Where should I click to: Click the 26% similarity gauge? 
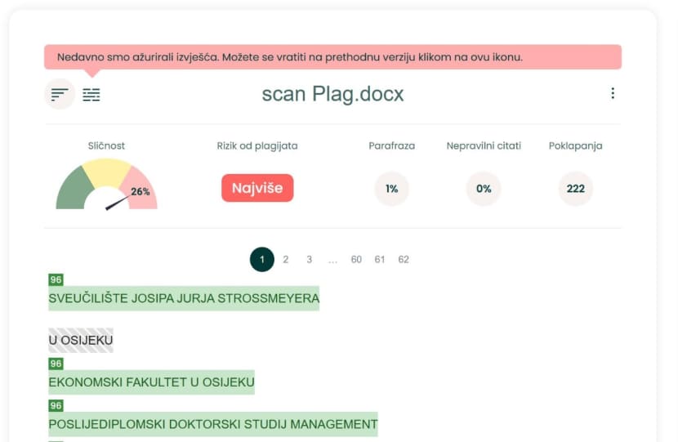(x=106, y=185)
